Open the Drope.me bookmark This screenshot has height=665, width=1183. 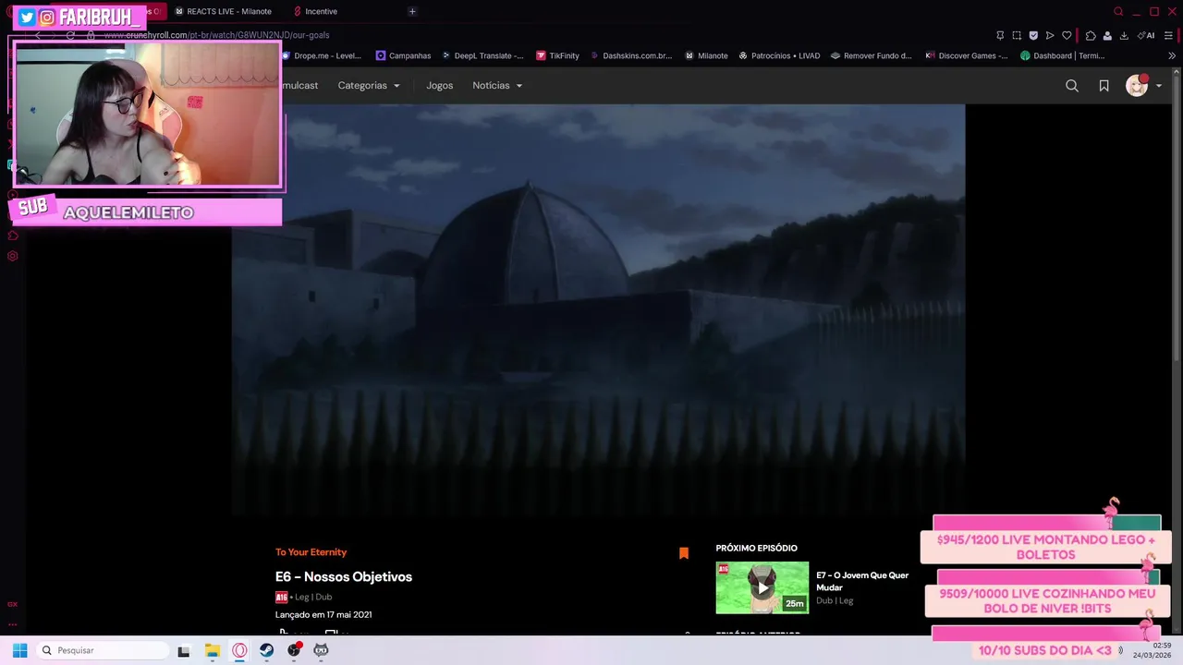(x=322, y=55)
